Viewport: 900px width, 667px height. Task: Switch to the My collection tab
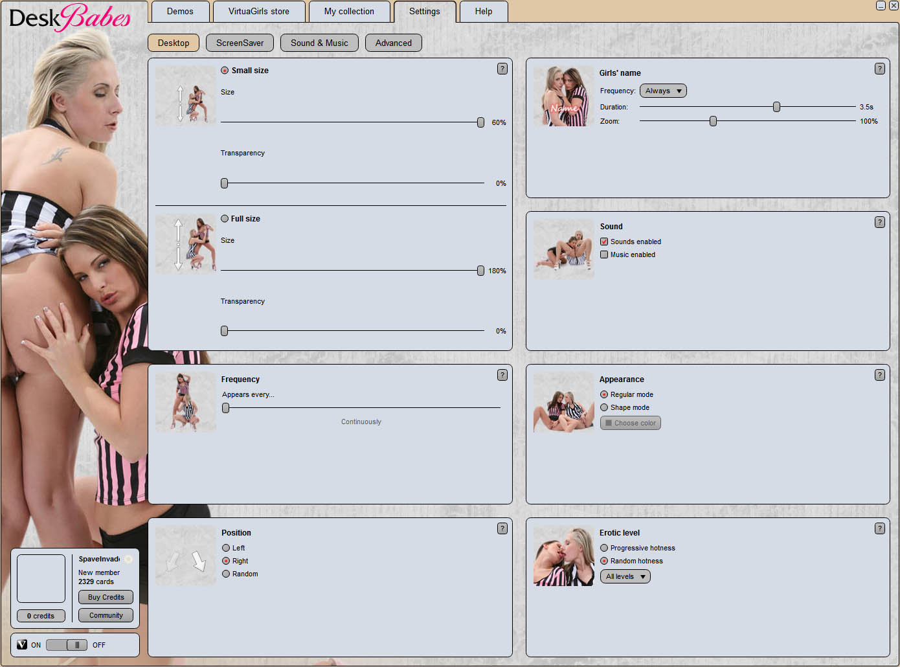[x=349, y=12]
